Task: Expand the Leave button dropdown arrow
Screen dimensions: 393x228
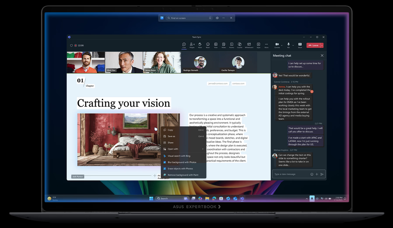Action: point(322,45)
